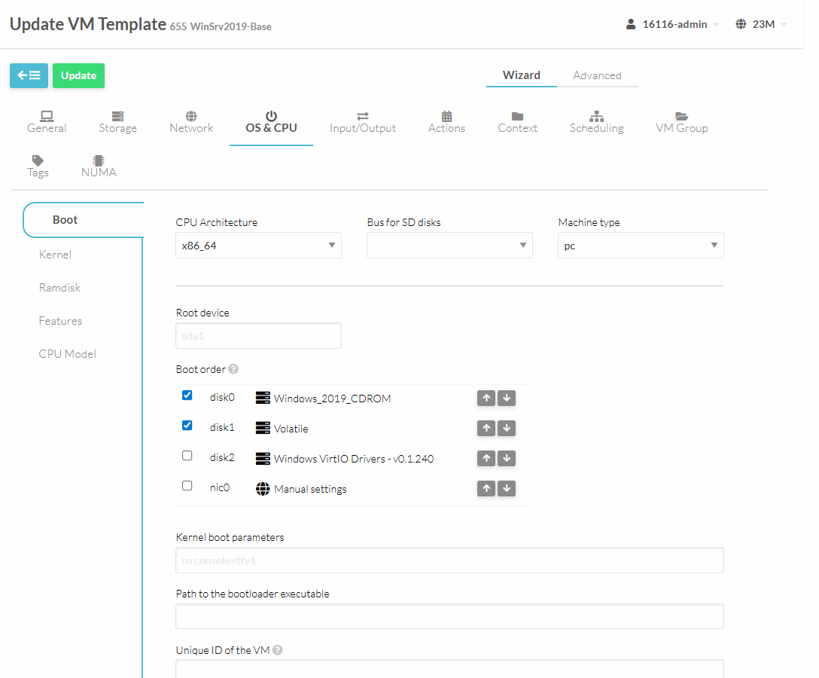
Task: Click the Unique ID help icon
Action: point(277,650)
